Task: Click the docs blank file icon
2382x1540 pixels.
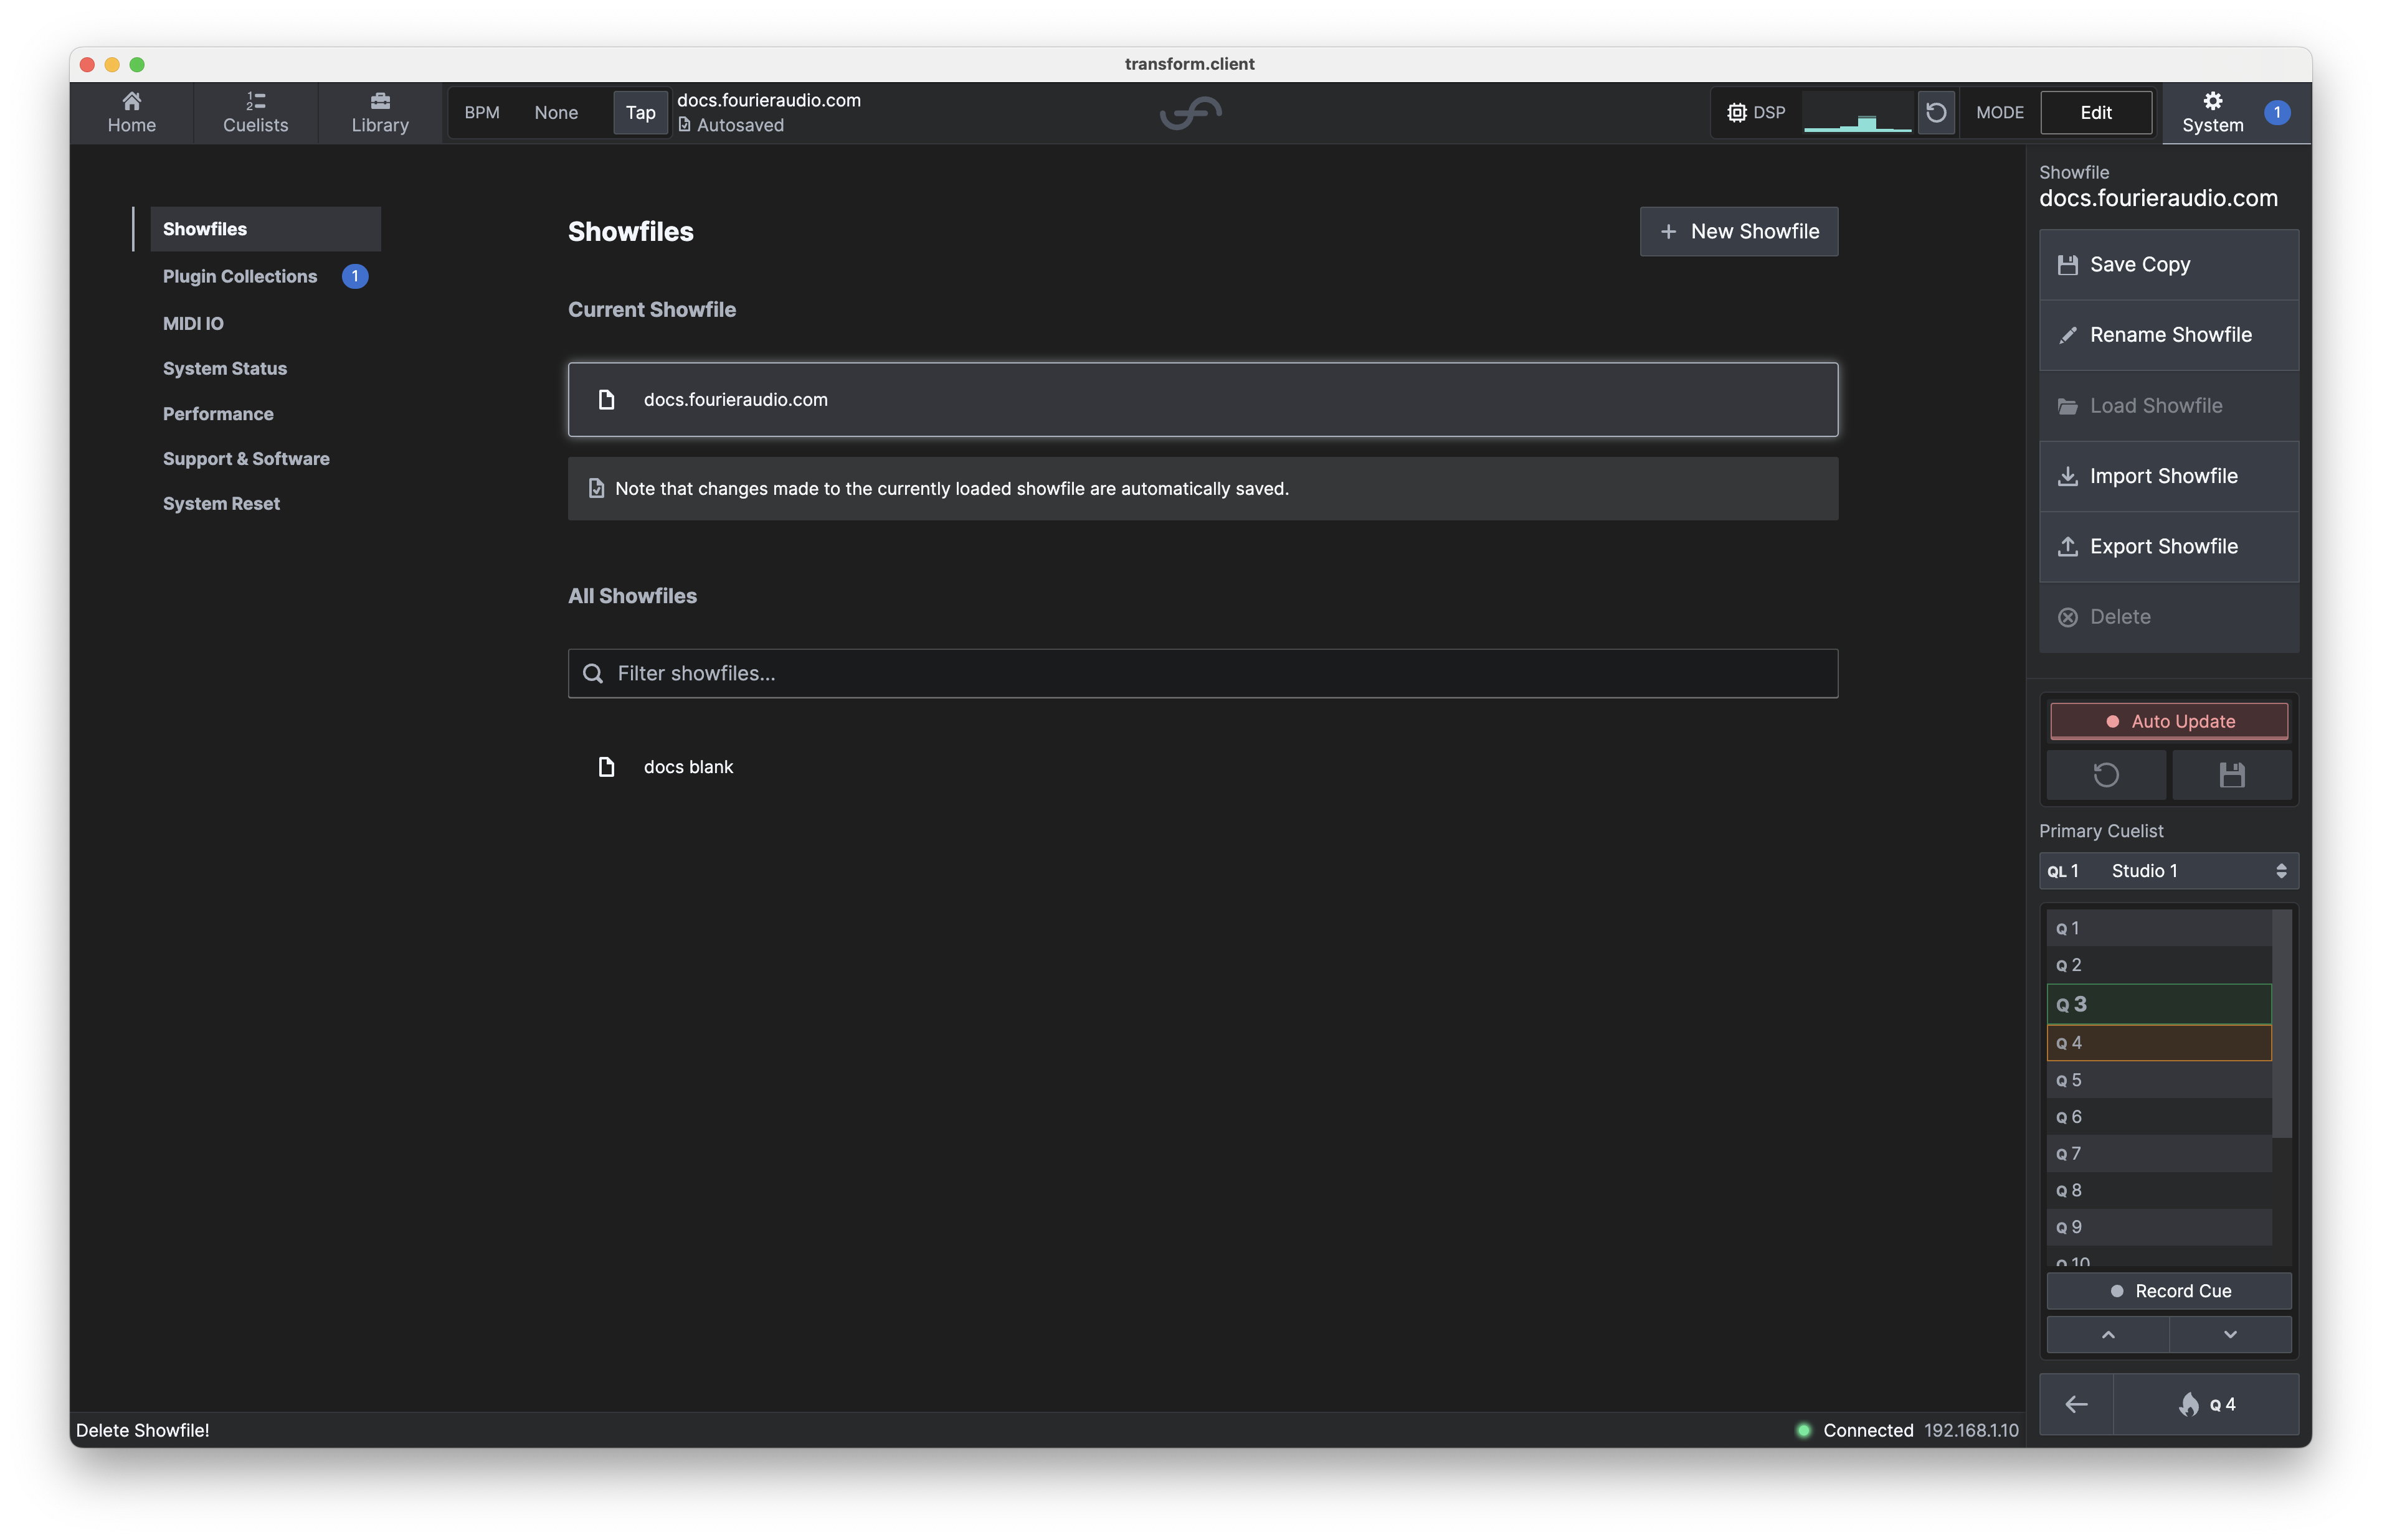Action: (x=605, y=767)
